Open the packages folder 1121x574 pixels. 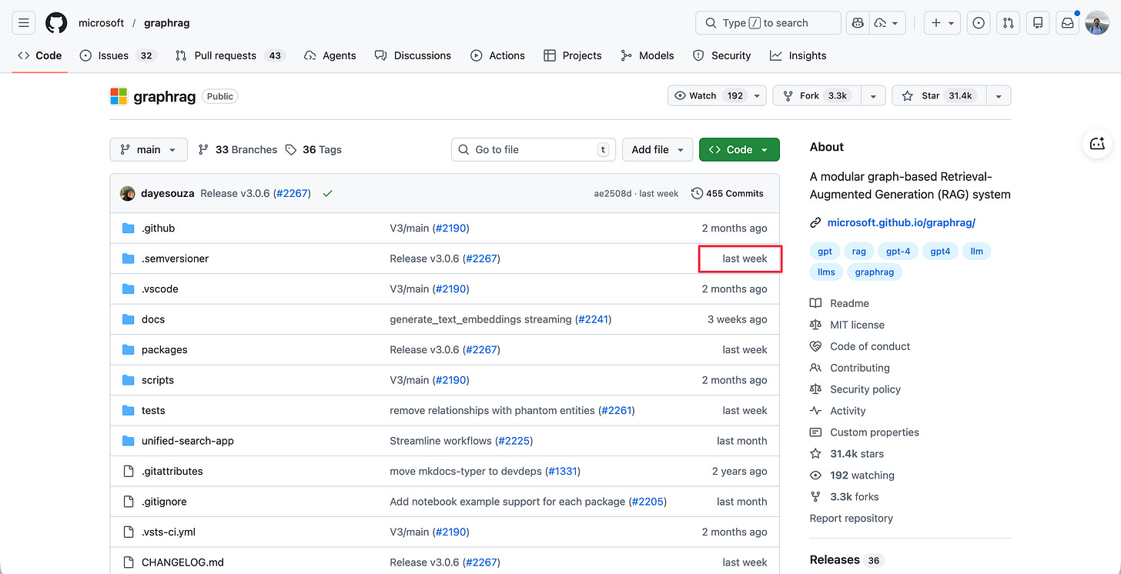tap(164, 349)
